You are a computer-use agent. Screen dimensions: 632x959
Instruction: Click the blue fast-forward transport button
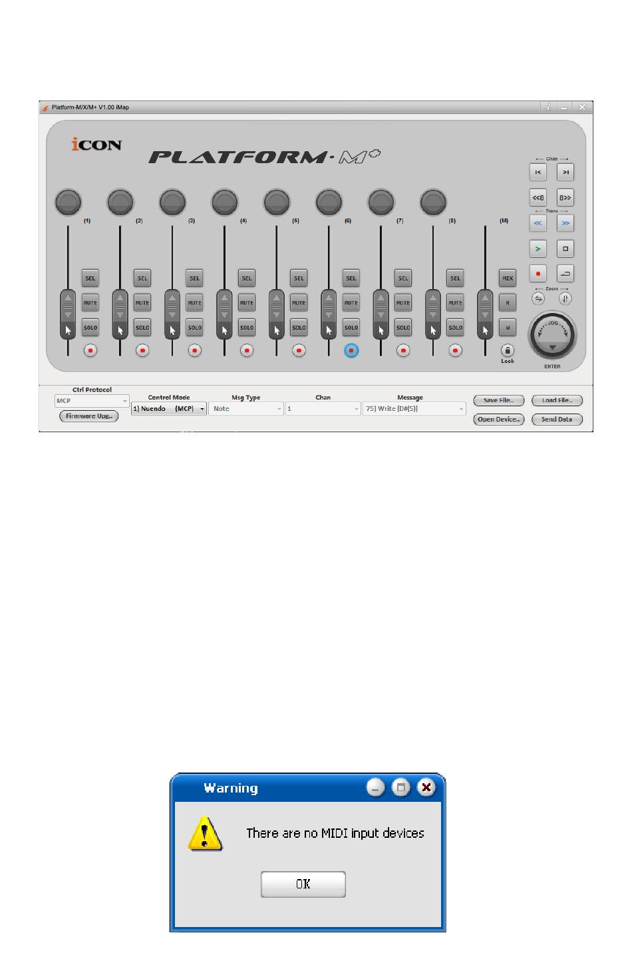click(x=565, y=223)
